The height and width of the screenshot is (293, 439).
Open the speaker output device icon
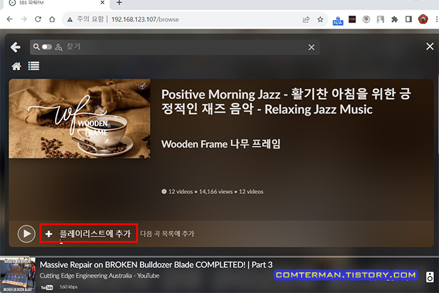[430, 277]
